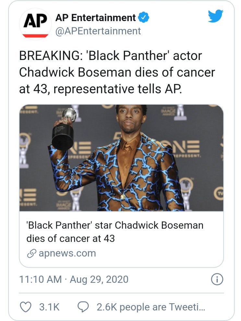Viewport: 241px width, 321px height.
Task: Click the reply speech bubble icon
Action: [x=83, y=307]
